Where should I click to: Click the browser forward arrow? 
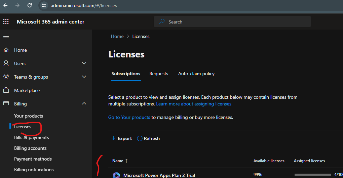click(17, 5)
